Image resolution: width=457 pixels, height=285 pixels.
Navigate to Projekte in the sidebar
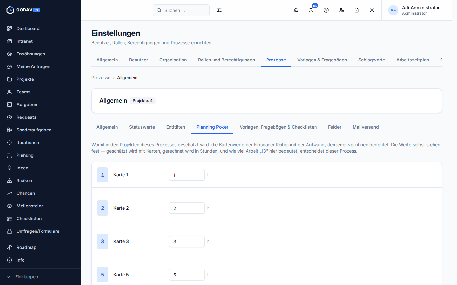coord(41,79)
